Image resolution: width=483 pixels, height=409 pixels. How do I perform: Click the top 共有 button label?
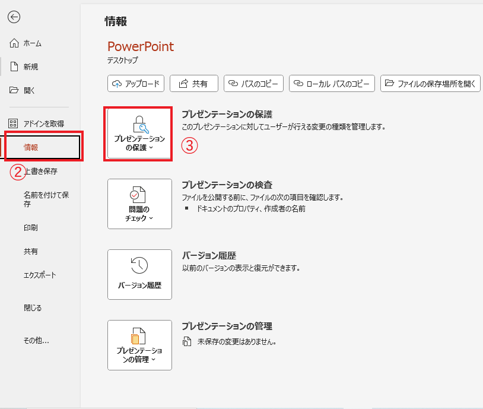(200, 84)
